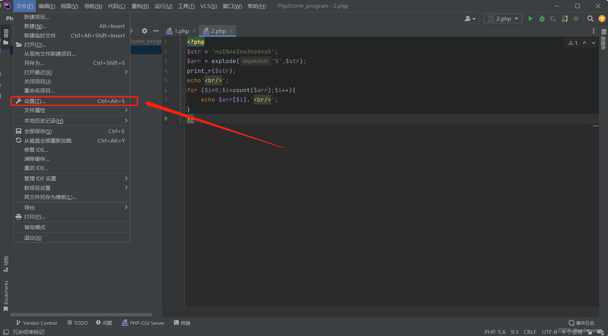The width and height of the screenshot is (608, 336).
Task: Click CRLF line separator in status bar
Action: tap(530, 332)
